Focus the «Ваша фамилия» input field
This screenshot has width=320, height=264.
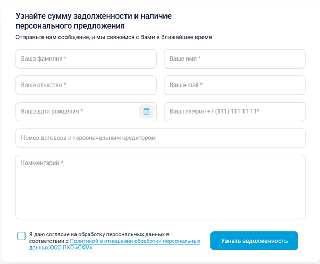pyautogui.click(x=86, y=59)
